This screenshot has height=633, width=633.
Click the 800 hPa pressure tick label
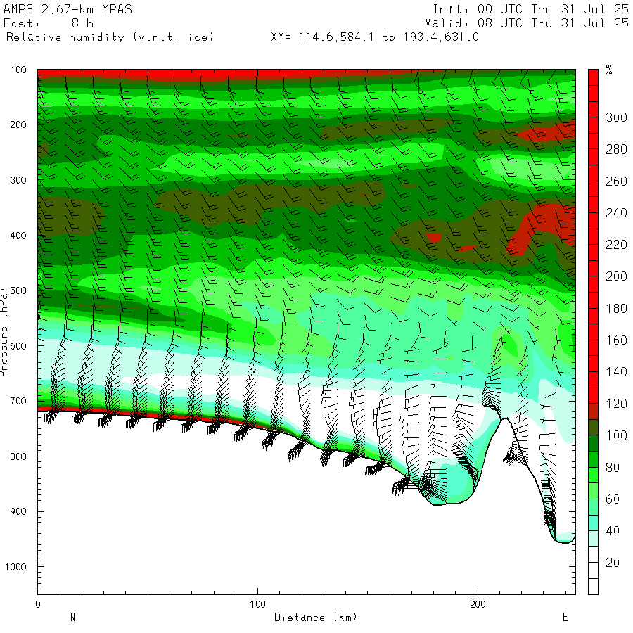point(18,456)
